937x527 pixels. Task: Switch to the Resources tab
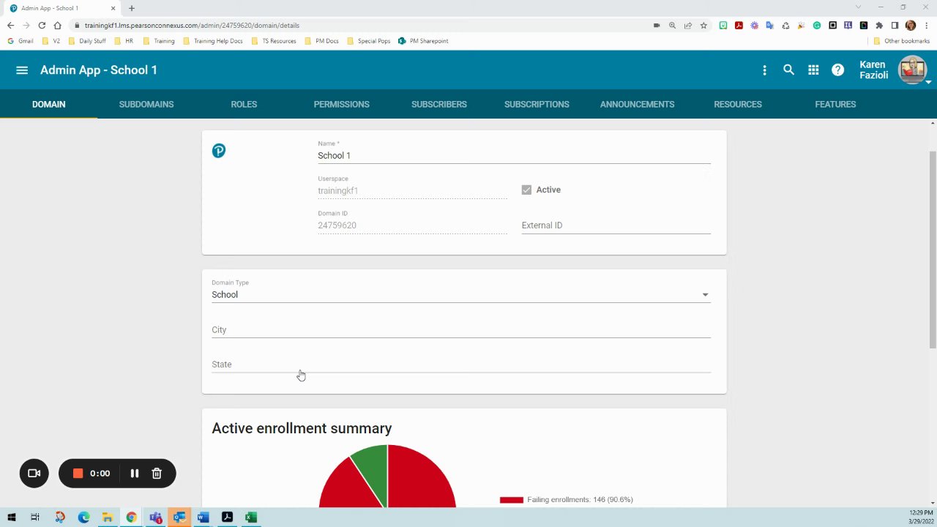point(738,104)
